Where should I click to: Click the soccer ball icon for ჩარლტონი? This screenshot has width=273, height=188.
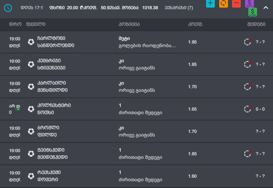(x=31, y=42)
